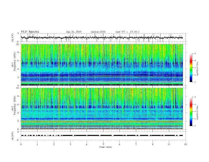Viewport: 209px width, 162px height.
Task: Click the "1" tick on the time axis
Action: click(37, 144)
